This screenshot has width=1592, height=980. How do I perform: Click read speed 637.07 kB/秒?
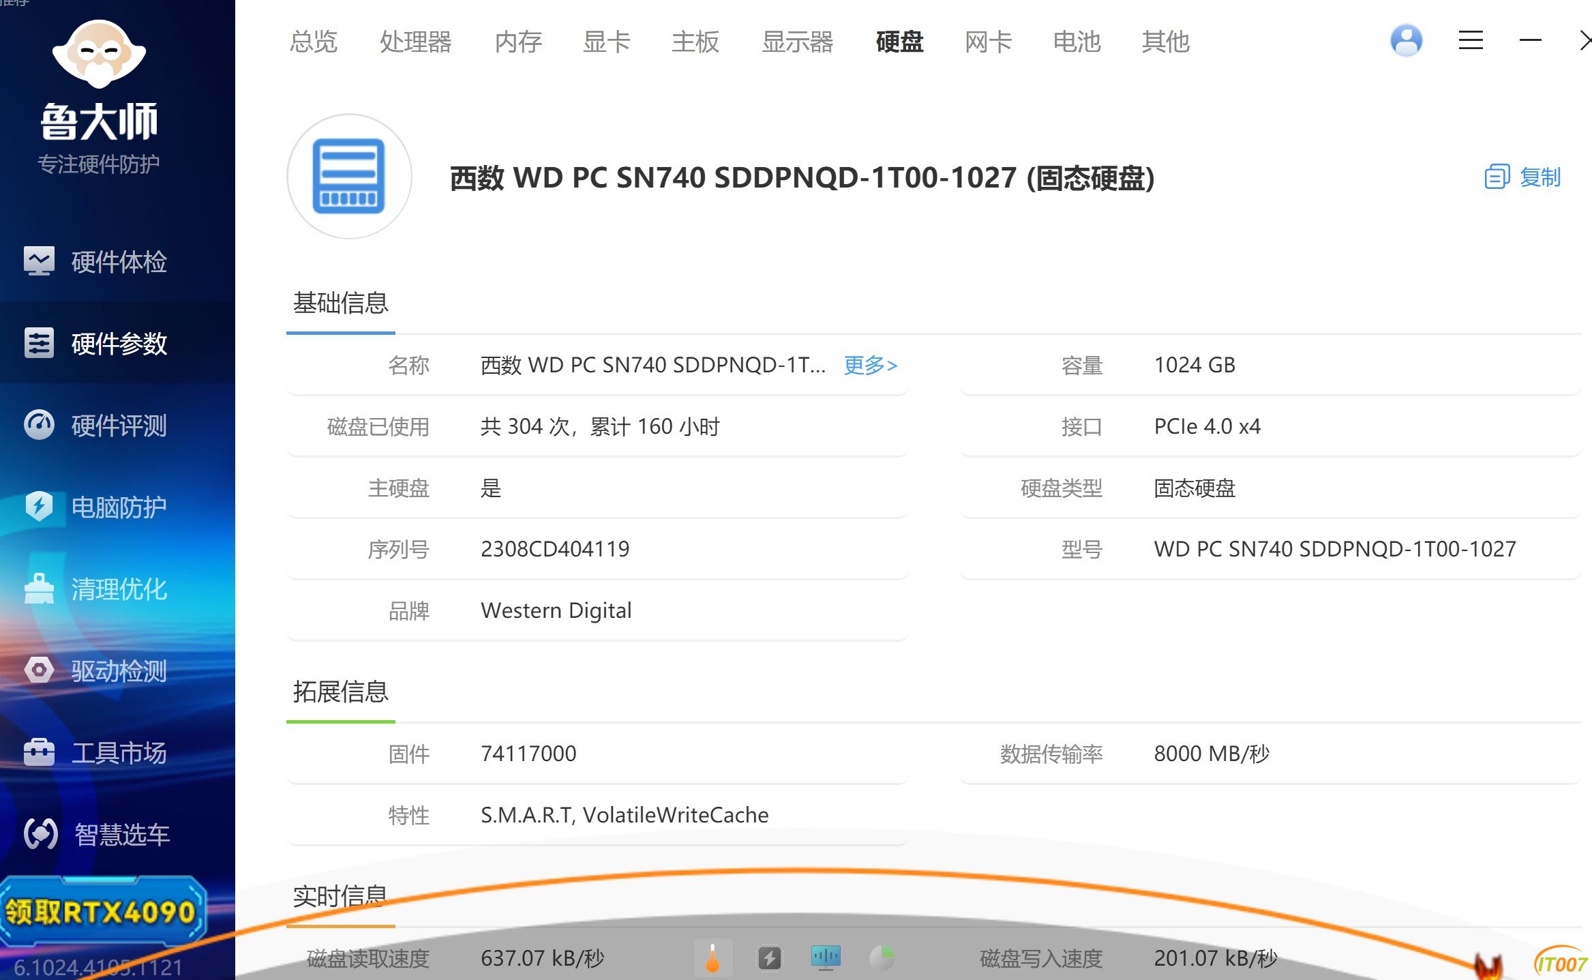coord(543,958)
